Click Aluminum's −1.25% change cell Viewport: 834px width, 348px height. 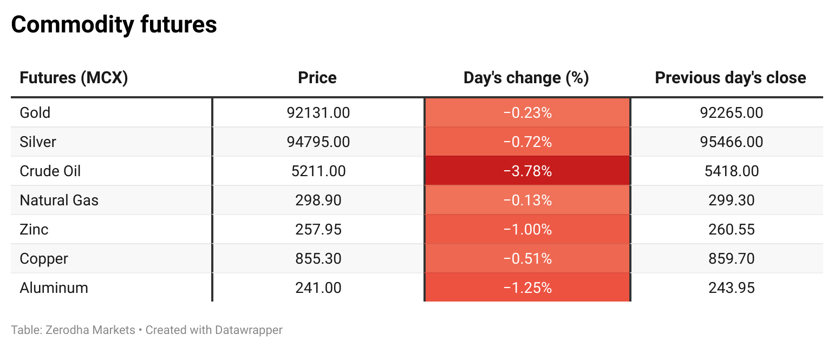tap(527, 288)
